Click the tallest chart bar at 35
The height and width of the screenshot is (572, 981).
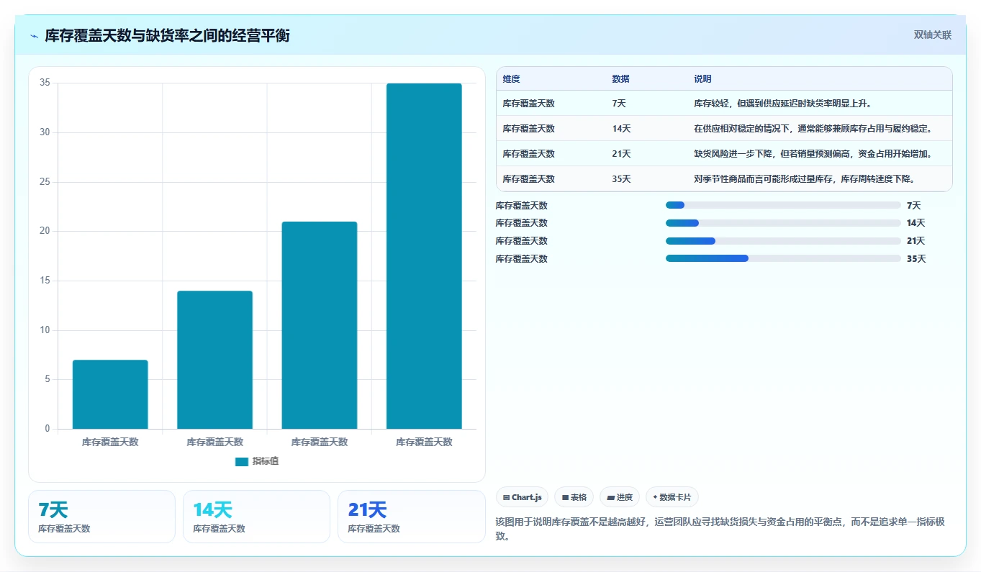point(424,256)
